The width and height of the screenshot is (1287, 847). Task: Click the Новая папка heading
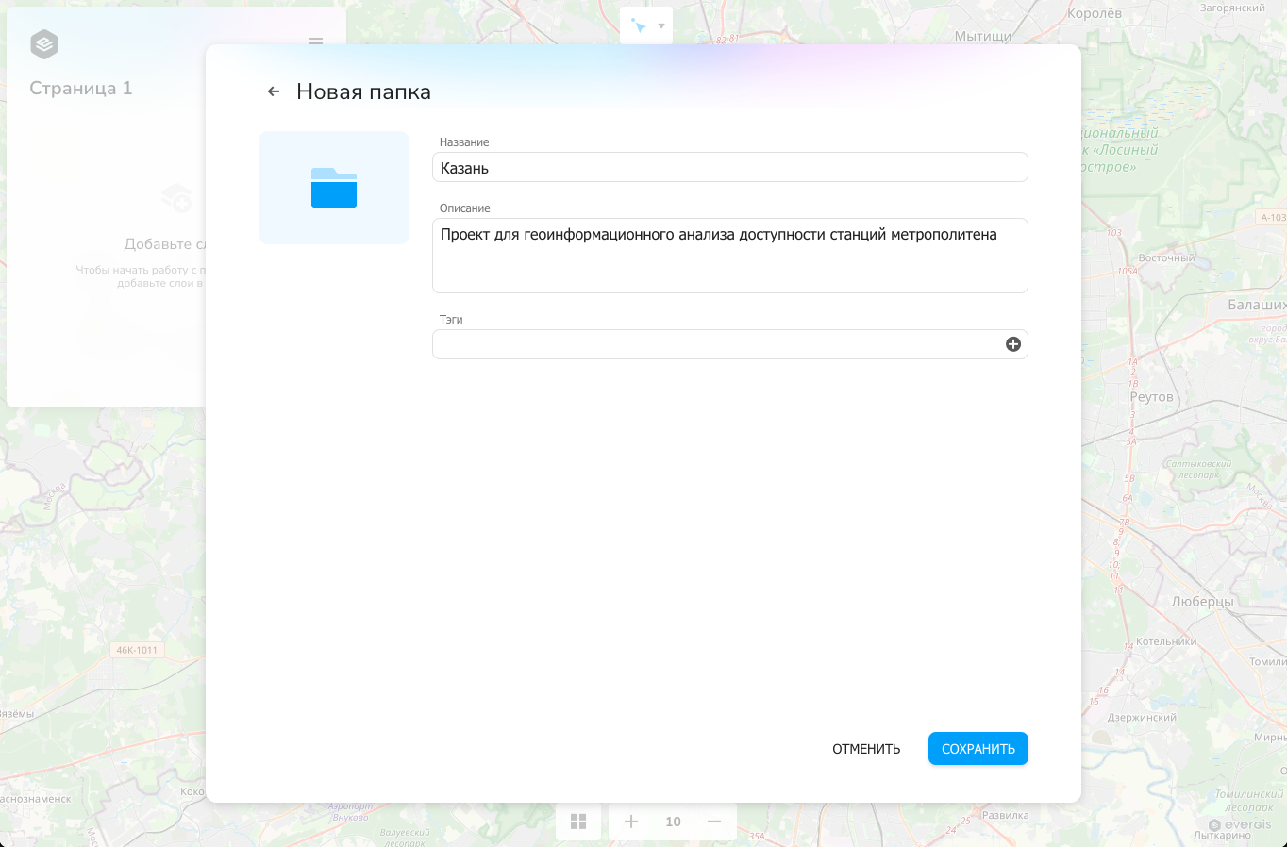tap(363, 91)
